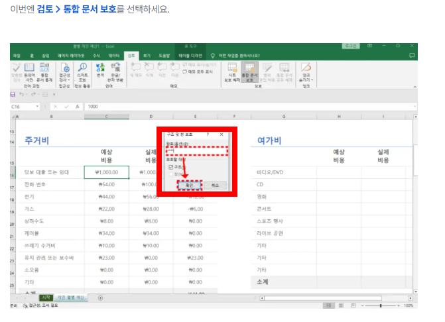Click column G header
The image size is (445, 322).
[x=284, y=117]
